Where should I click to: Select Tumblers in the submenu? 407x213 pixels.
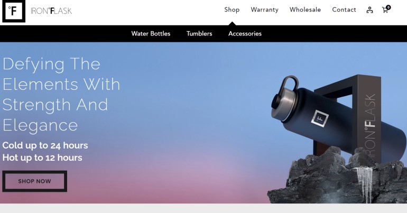pos(199,33)
